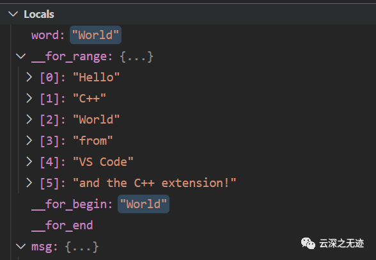Expand the [1] "C++" element arrow

click(x=29, y=98)
